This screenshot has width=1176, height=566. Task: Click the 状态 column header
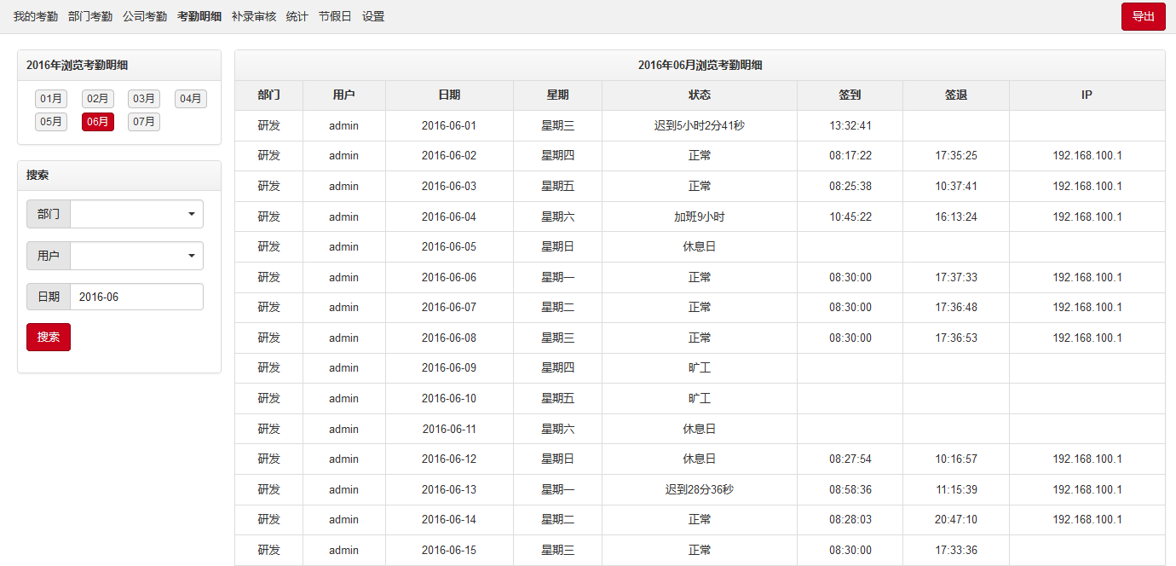[x=699, y=95]
